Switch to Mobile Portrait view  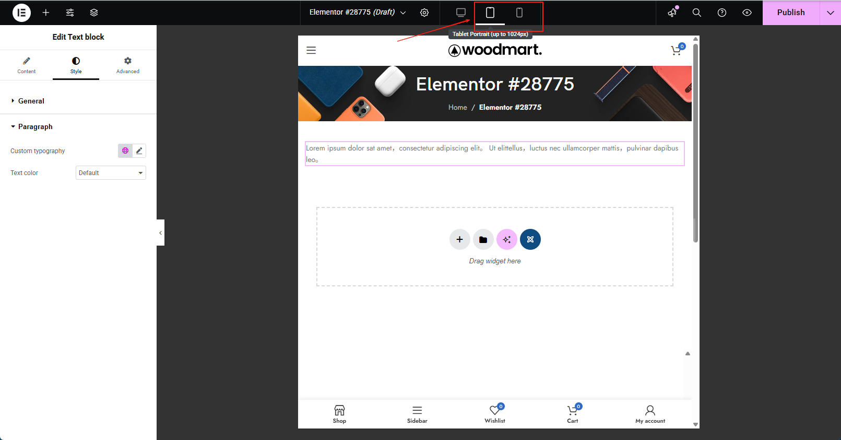(x=519, y=13)
